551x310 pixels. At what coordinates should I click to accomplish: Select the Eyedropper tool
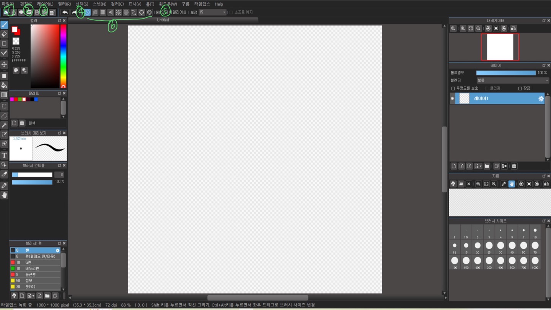tap(4, 185)
